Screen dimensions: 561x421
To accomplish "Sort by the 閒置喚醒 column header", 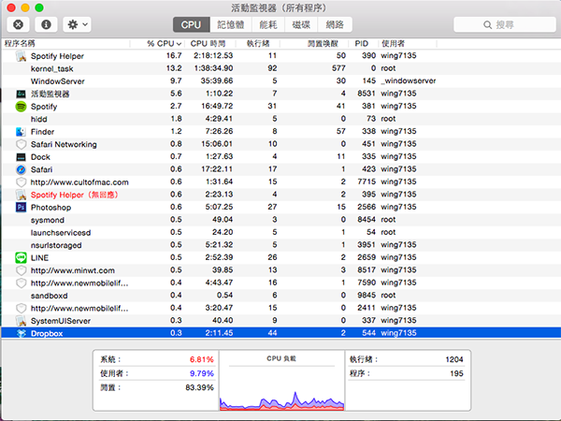I will click(314, 44).
